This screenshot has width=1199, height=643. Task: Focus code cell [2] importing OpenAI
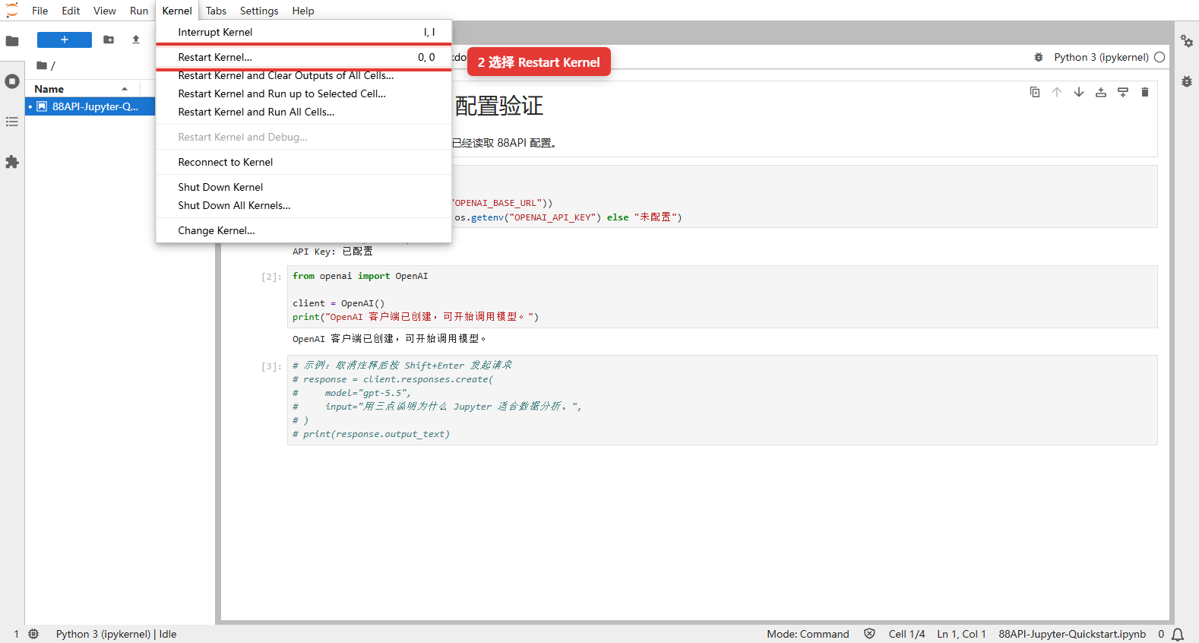click(722, 296)
